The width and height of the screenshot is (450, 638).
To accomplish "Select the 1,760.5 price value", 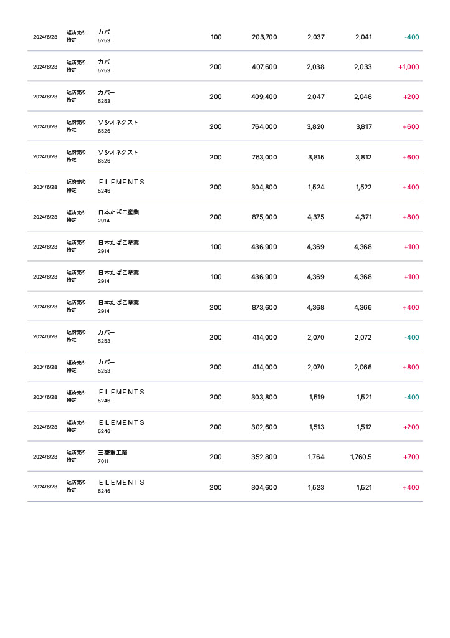I will pos(361,457).
